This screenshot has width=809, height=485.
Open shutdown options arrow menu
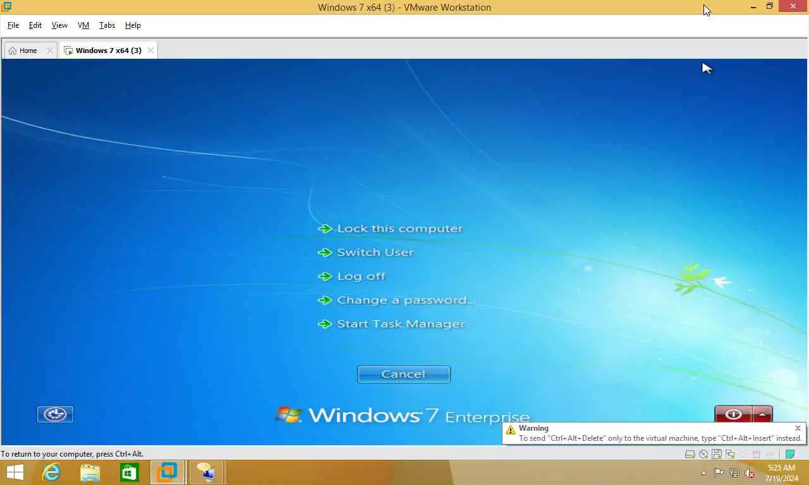click(762, 414)
